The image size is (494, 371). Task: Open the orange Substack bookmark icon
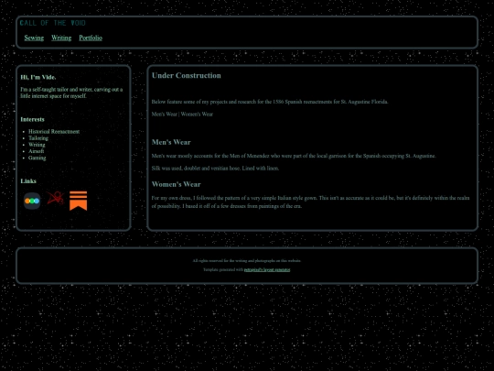78,201
